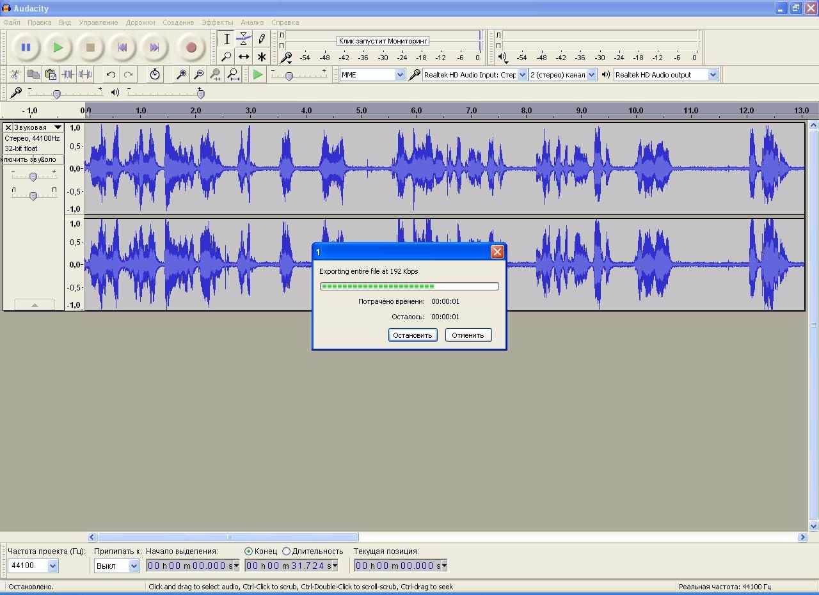Viewport: 819px width, 595px height.
Task: Toggle the track Mute button
Action: [17, 159]
